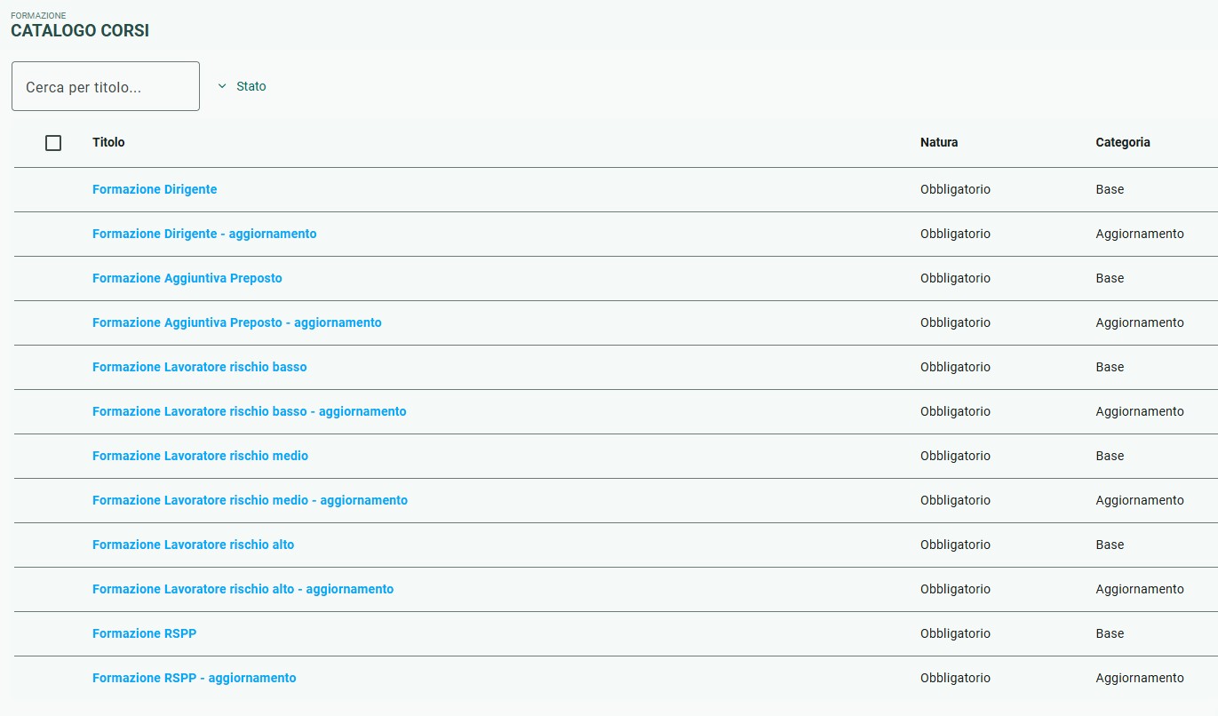Open Formazione Lavoratore rischio medio course
The width and height of the screenshot is (1218, 716).
(201, 456)
